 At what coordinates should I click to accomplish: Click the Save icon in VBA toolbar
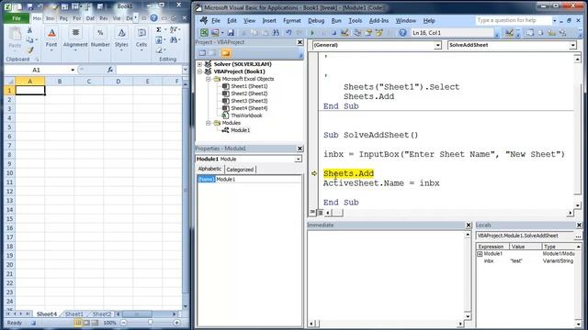click(231, 33)
